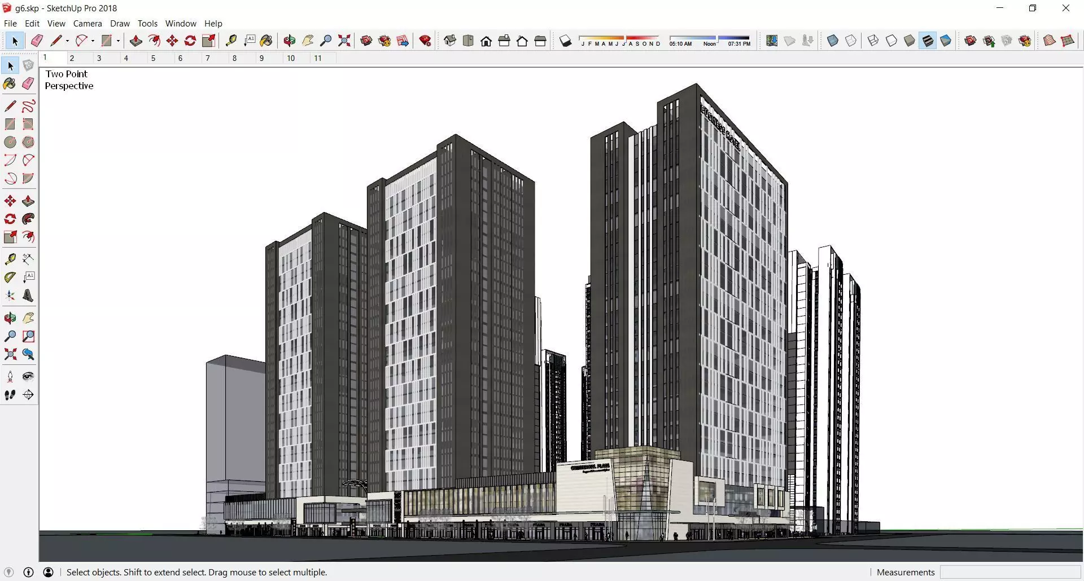Switch to Hidden Line style
This screenshot has width=1084, height=581.
[x=891, y=41]
